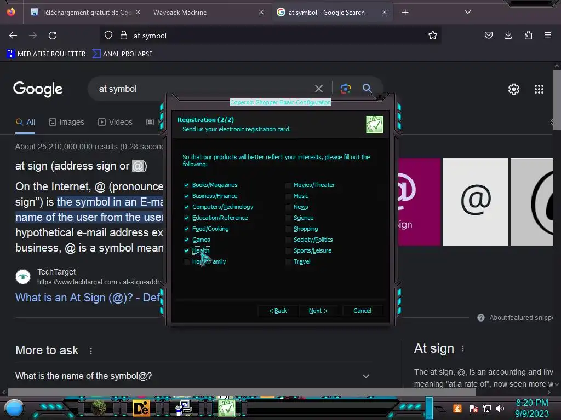Open Copernic Shopper taskbar icon
Screen dimensions: 561x420
[226, 408]
